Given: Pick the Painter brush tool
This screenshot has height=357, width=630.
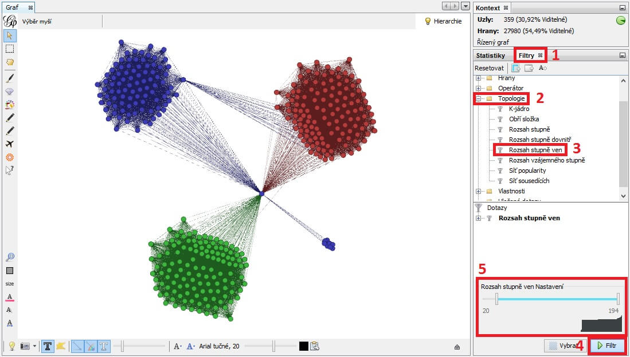Looking at the screenshot, I should point(10,78).
